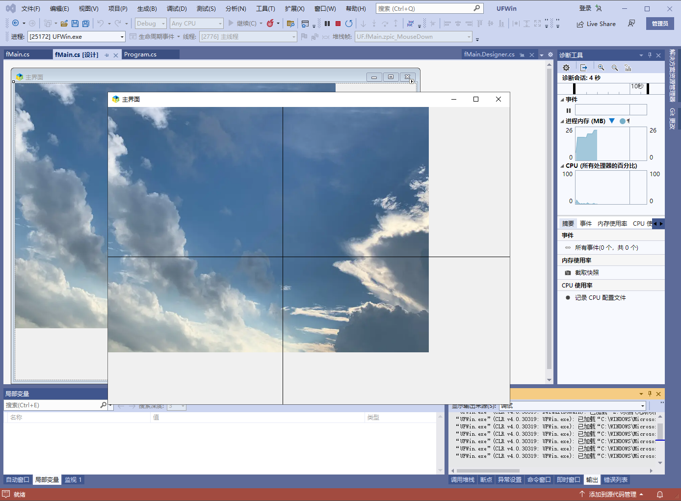Click 记录 CPU 配置文件
This screenshot has height=501, width=681.
click(601, 297)
